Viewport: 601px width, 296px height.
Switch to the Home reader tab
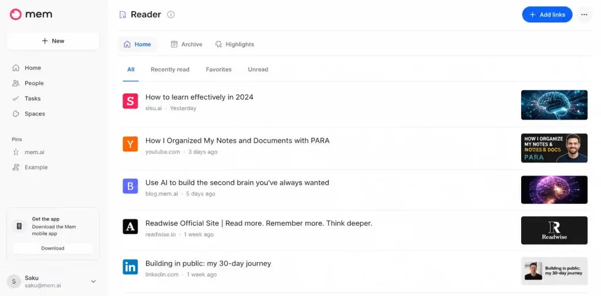(137, 45)
